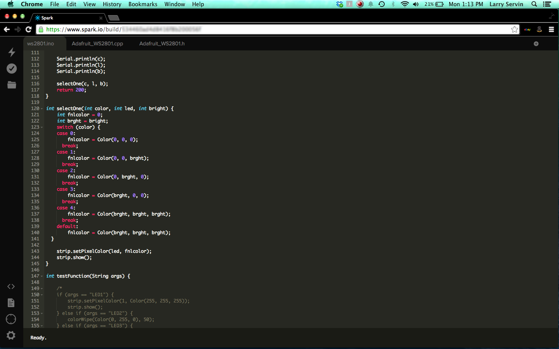Click the green HTTPS padlock icon
559x349 pixels.
click(41, 29)
